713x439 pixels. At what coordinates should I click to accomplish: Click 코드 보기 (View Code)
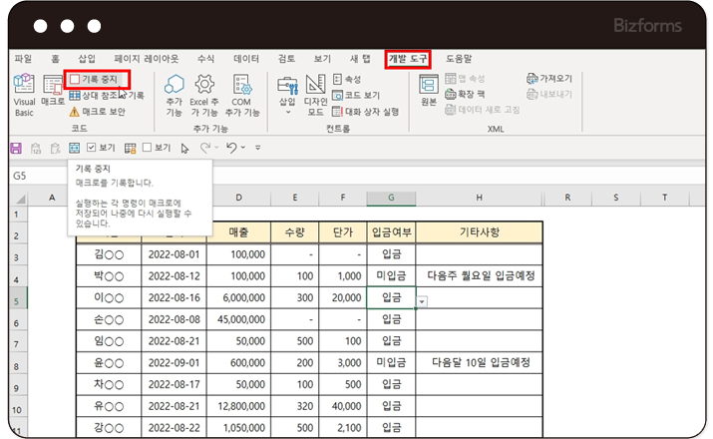pyautogui.click(x=359, y=96)
